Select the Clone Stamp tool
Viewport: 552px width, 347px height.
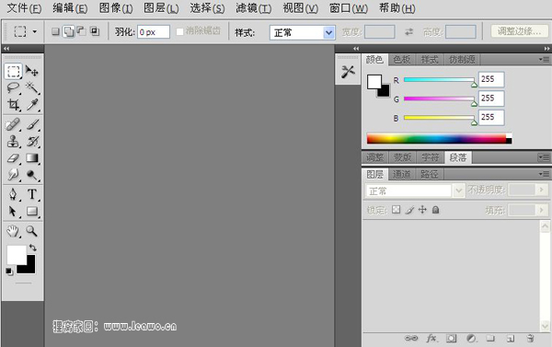13,141
